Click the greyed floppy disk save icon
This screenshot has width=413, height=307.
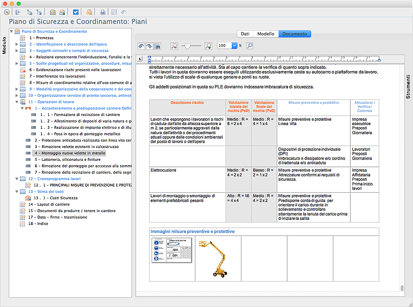tap(114, 12)
